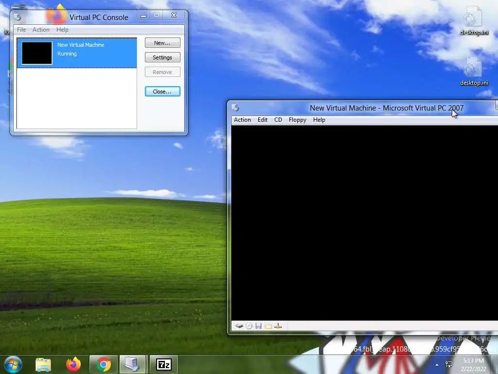Click the Close... button in console
This screenshot has height=374, width=498.
pos(162,91)
